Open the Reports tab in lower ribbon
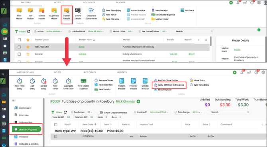This screenshot has width=267, height=147. pyautogui.click(x=122, y=72)
